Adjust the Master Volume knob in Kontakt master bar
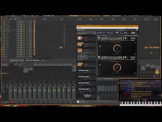This screenshot has width=162, height=122. pyautogui.click(x=101, y=33)
